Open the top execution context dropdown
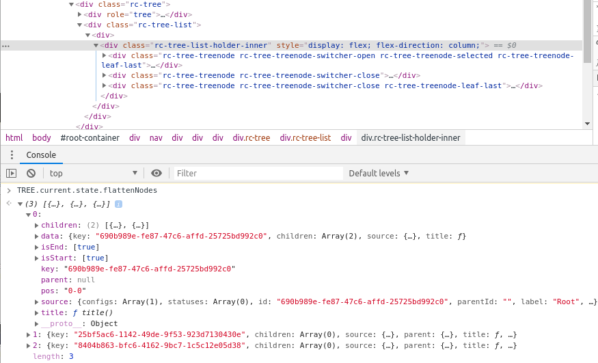The image size is (598, 363). point(93,174)
